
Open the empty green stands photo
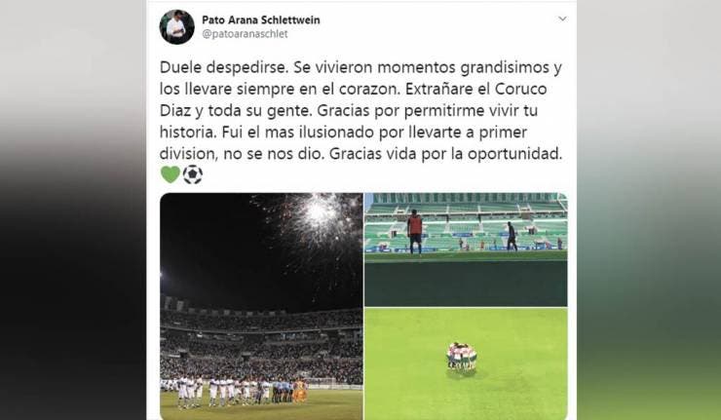click(x=466, y=249)
